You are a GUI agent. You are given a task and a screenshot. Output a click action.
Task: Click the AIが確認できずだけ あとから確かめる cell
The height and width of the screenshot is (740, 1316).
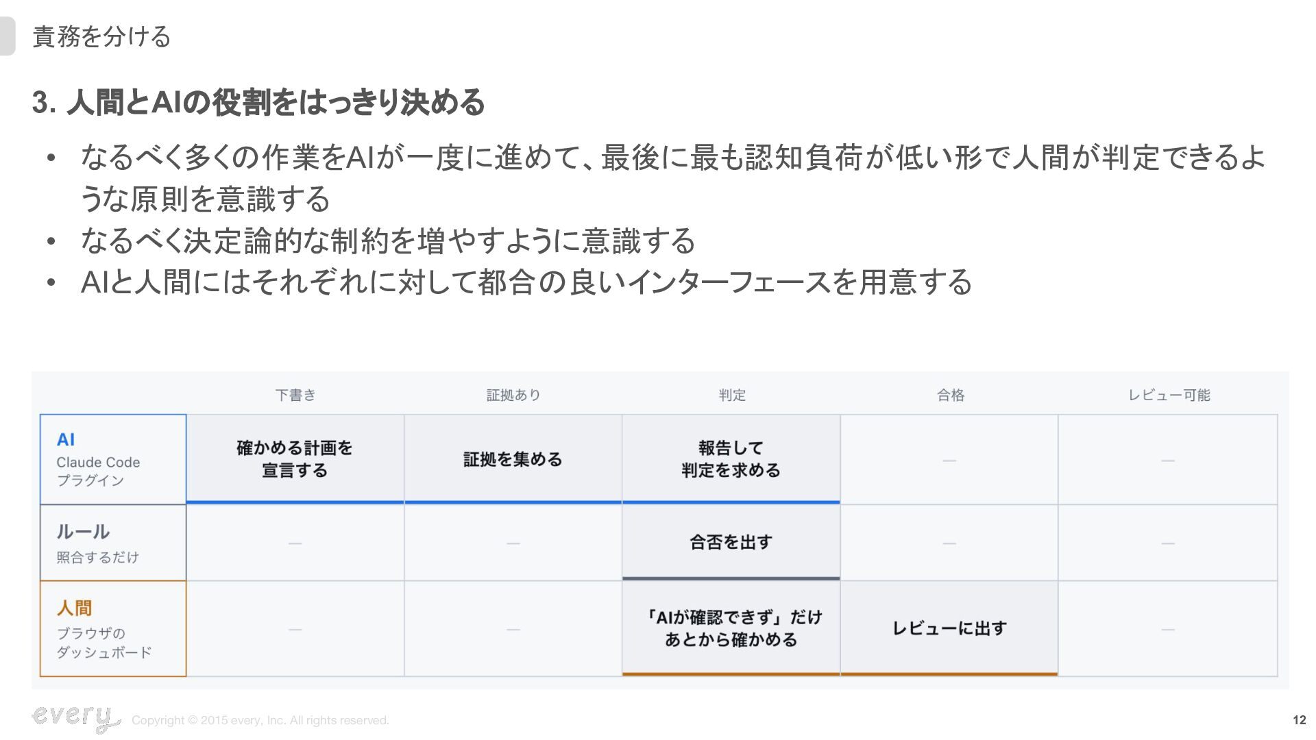pos(731,628)
